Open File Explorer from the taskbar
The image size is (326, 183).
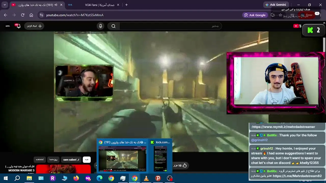(29, 178)
